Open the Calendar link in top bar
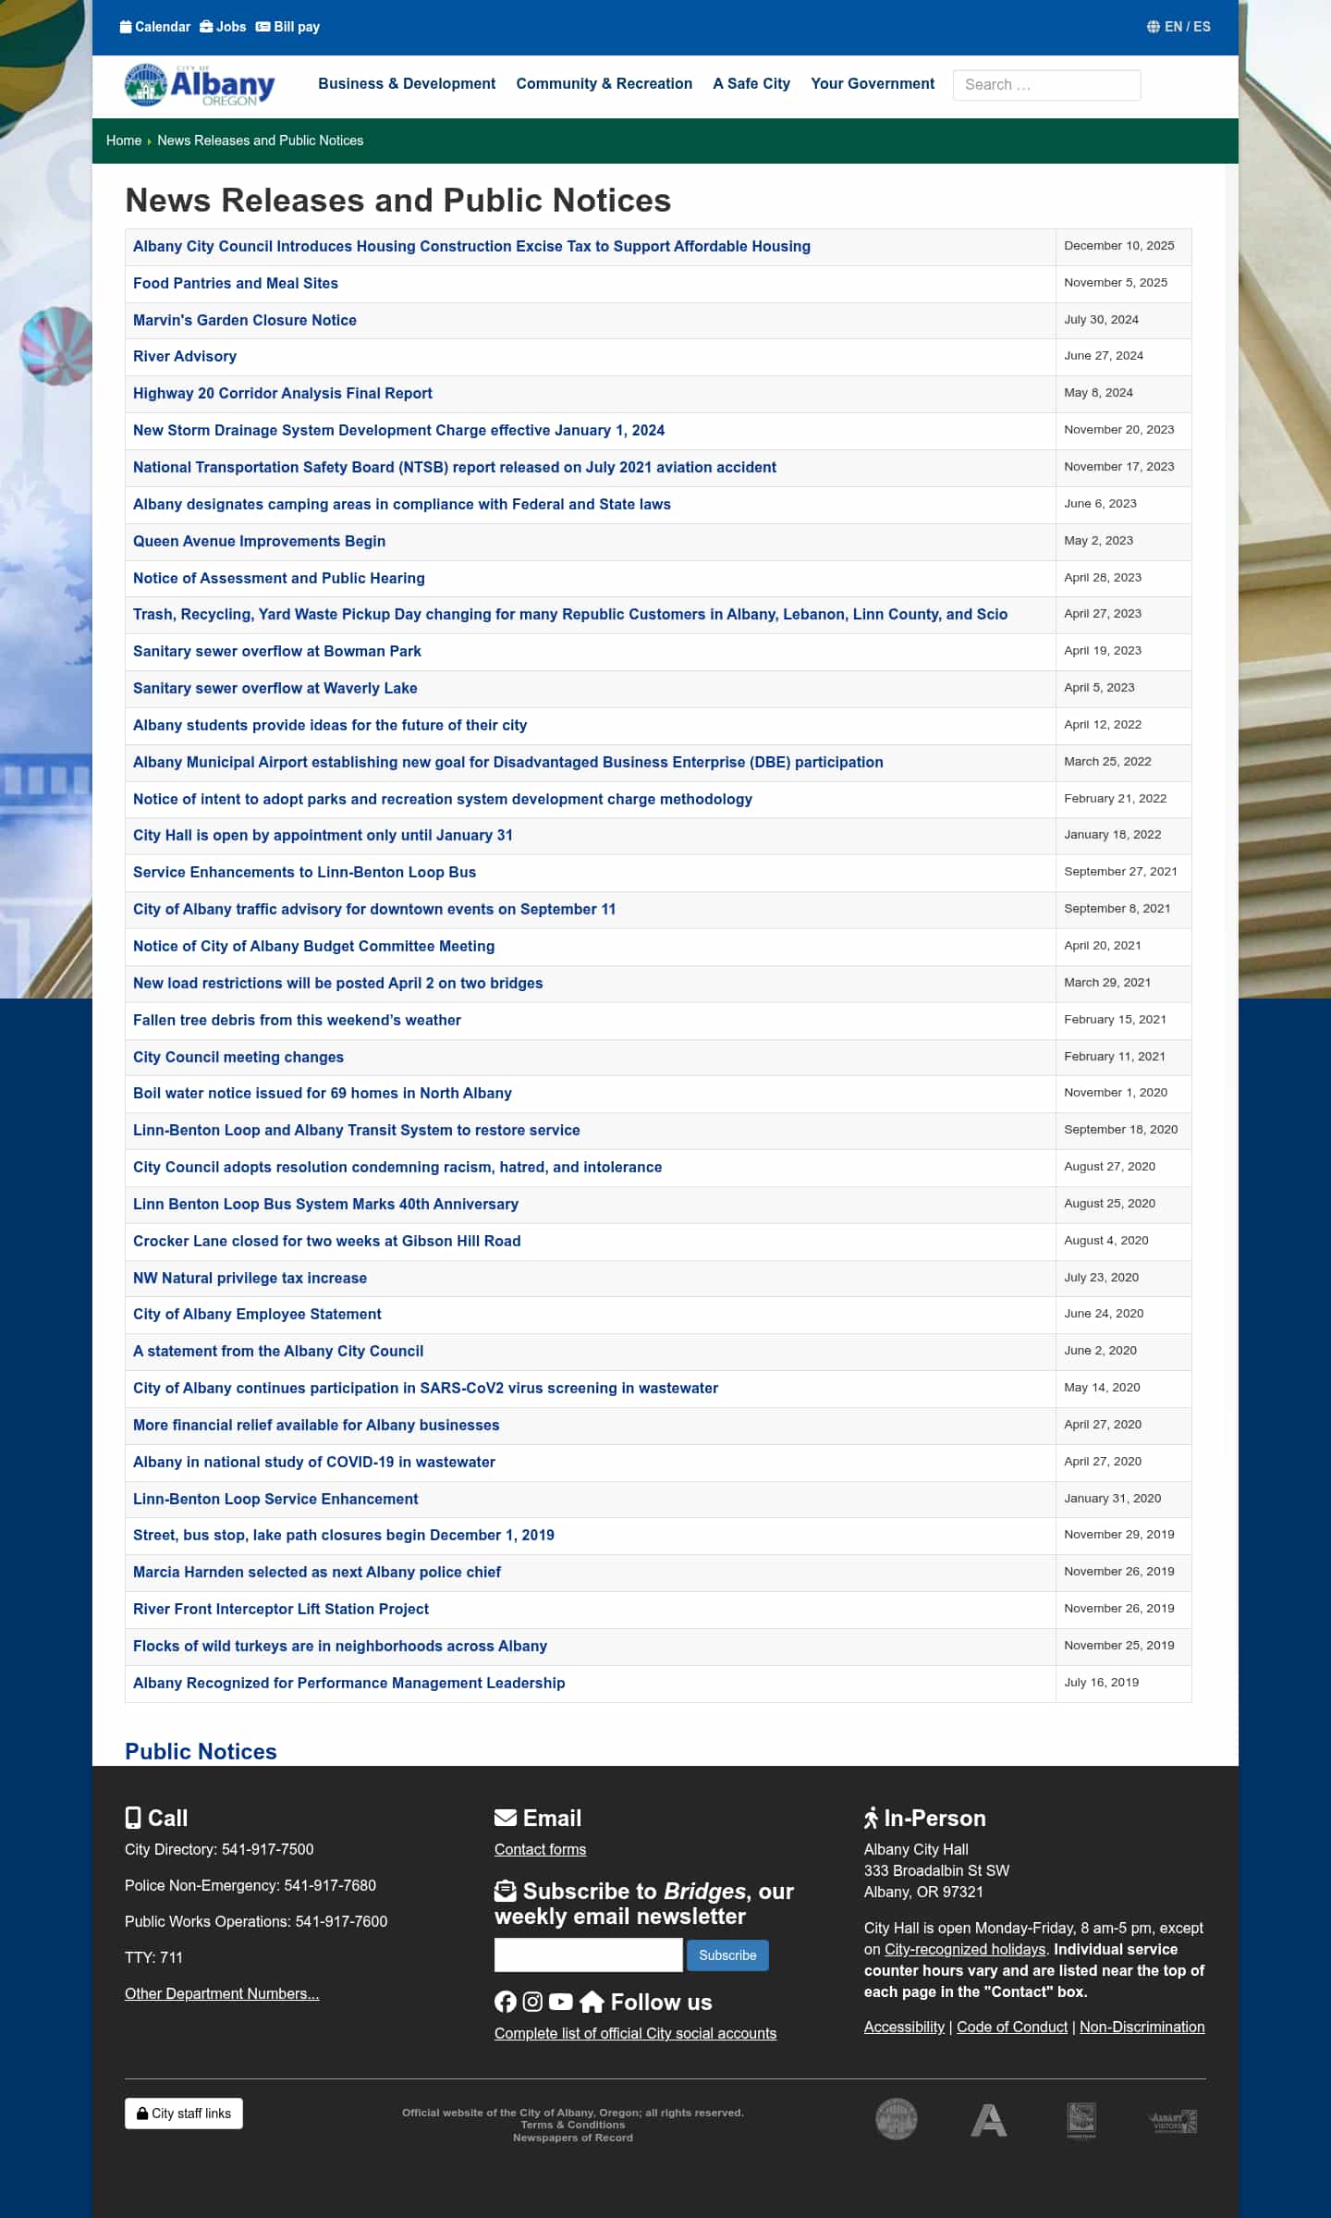Viewport: 1331px width, 2218px height. coord(155,27)
